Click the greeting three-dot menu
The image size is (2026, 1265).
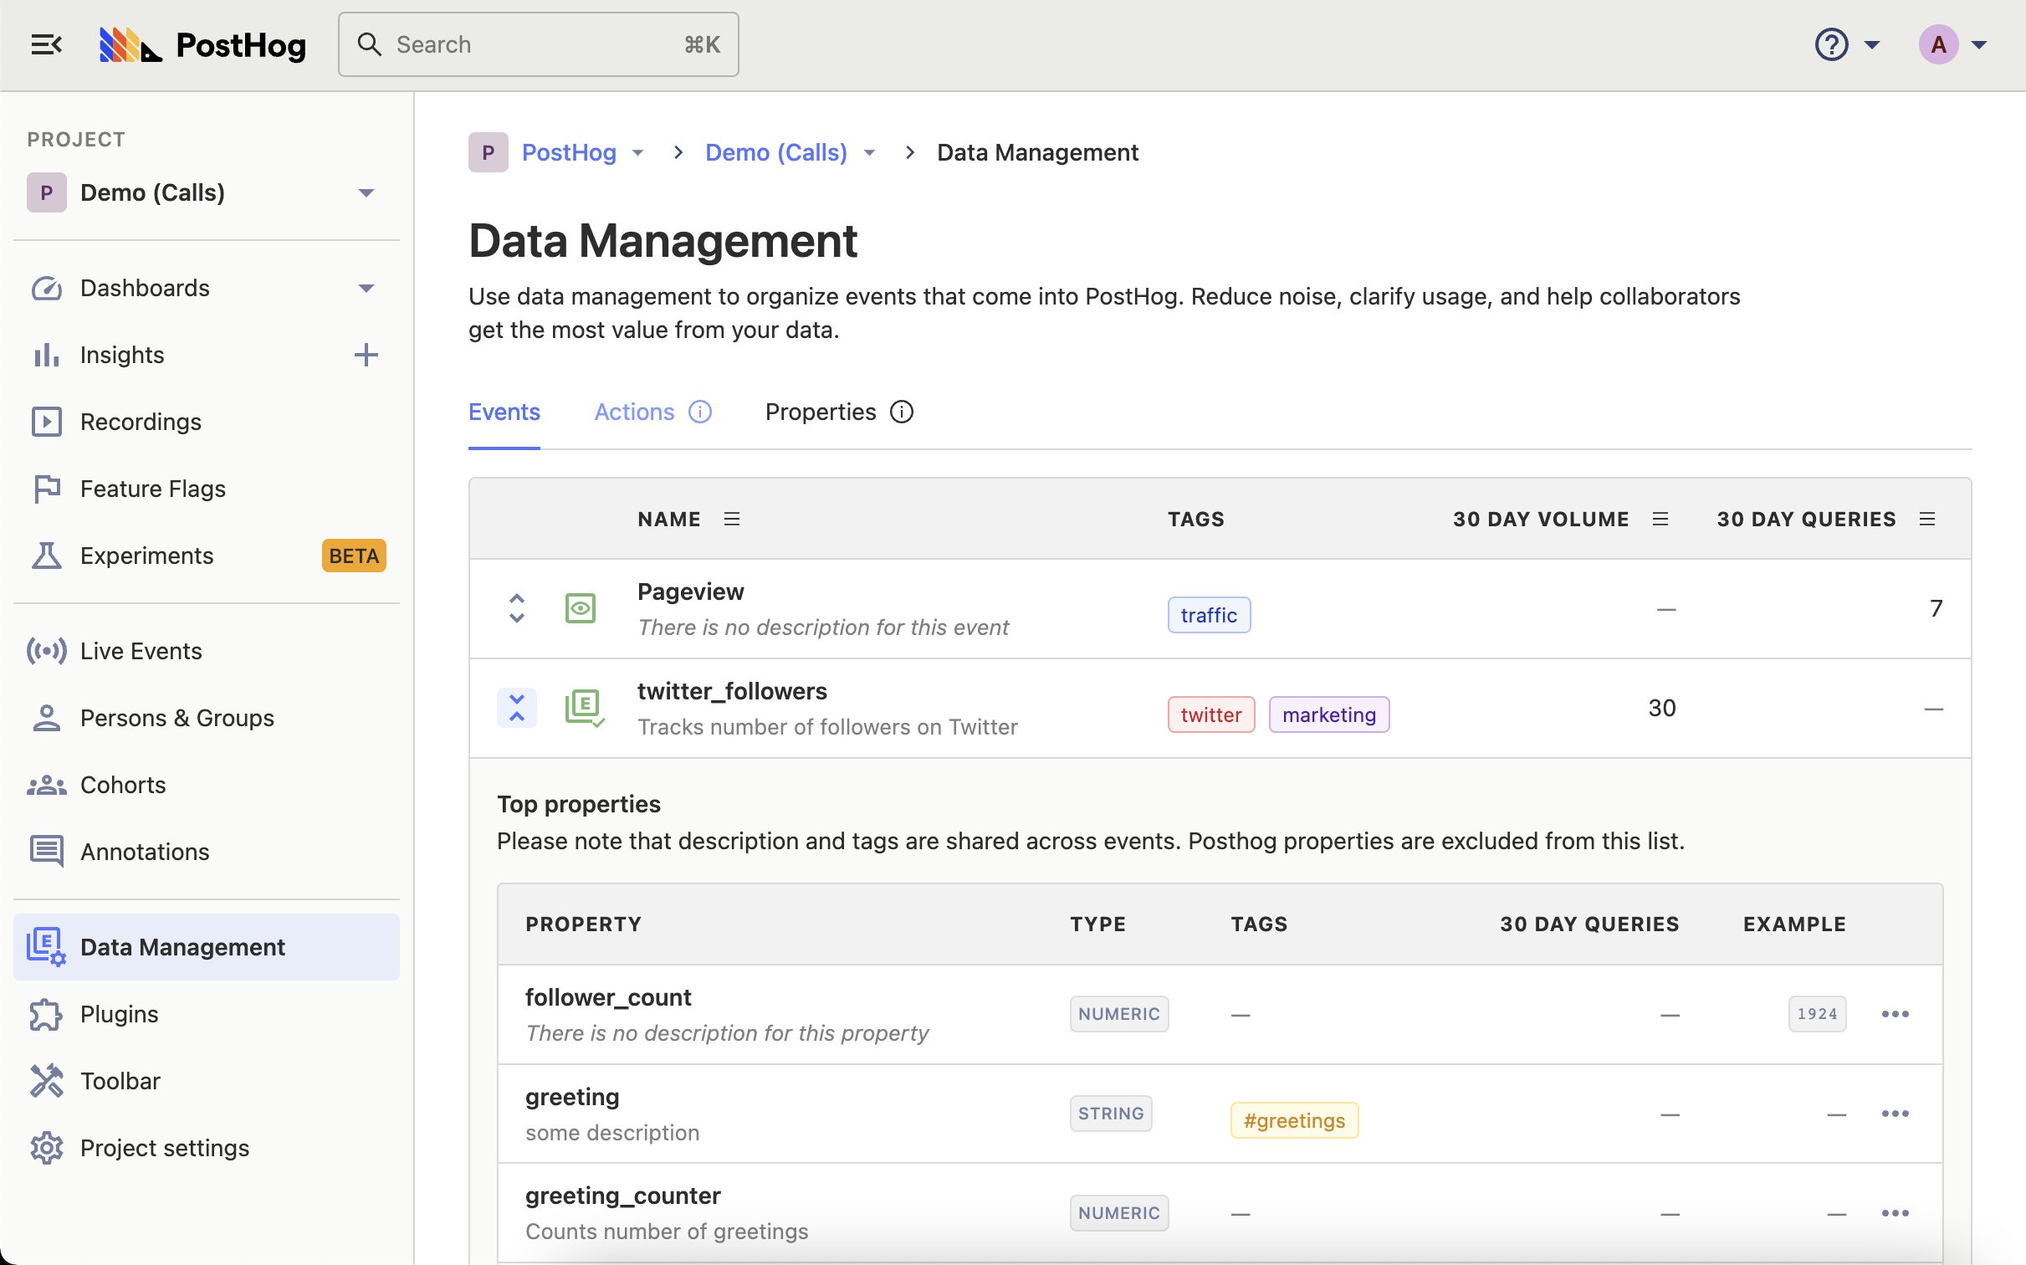1895,1114
